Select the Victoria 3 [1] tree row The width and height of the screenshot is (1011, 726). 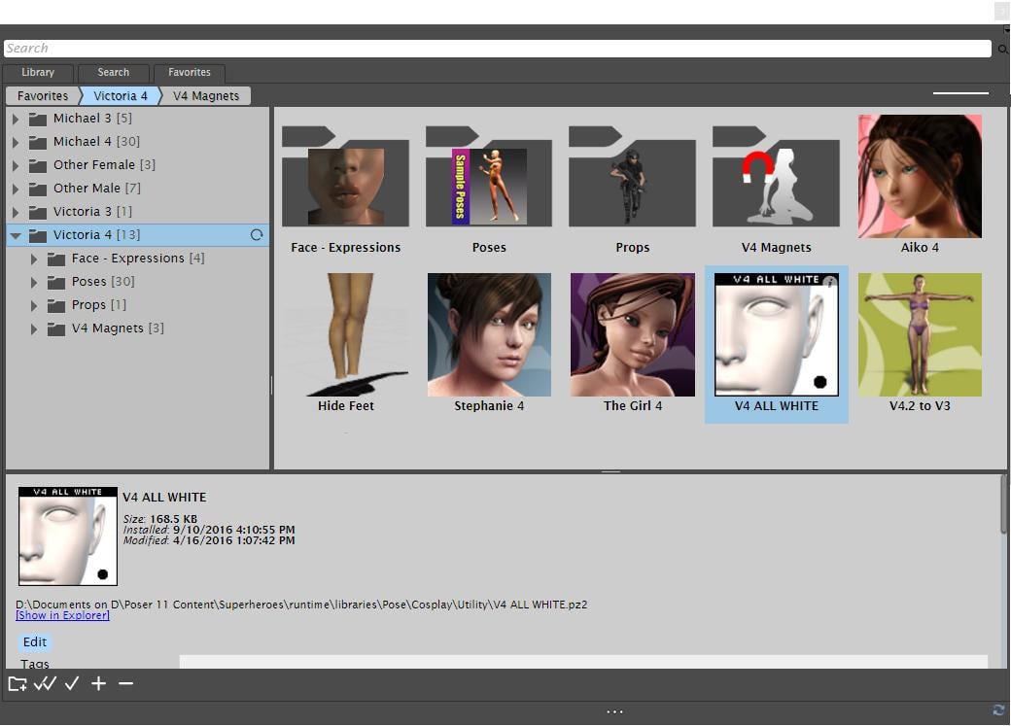coord(137,212)
